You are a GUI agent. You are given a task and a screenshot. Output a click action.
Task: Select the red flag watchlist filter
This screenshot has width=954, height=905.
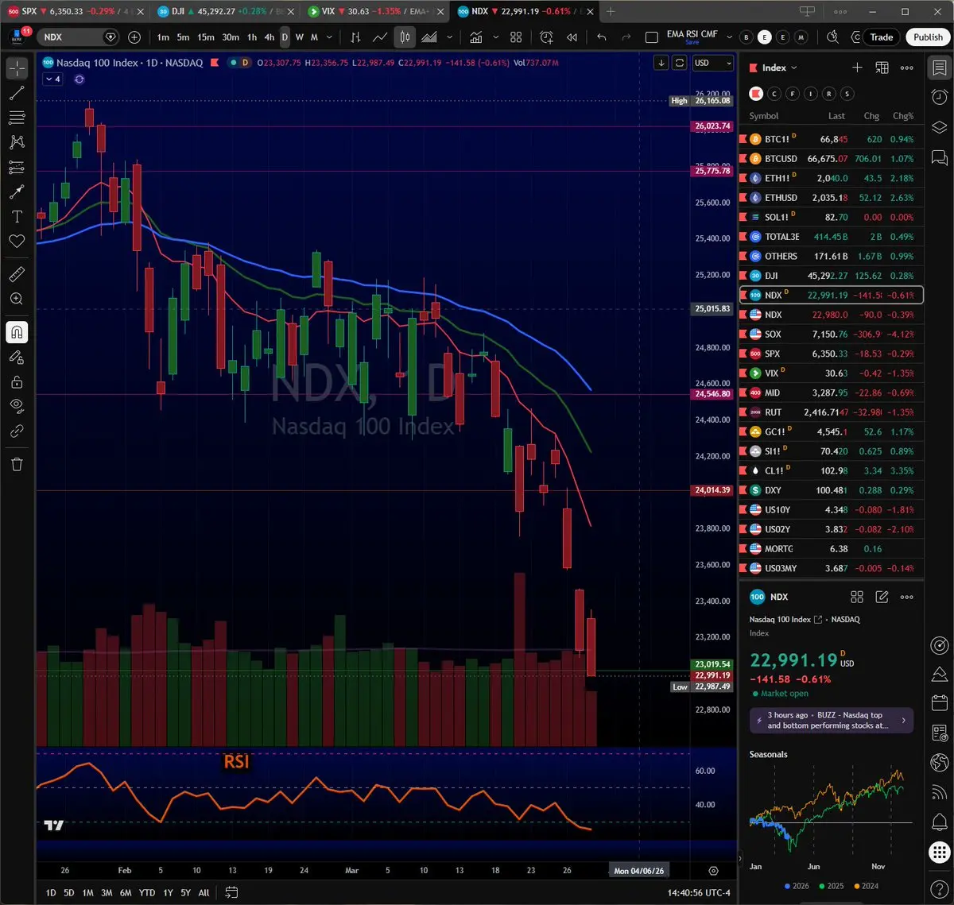click(756, 94)
